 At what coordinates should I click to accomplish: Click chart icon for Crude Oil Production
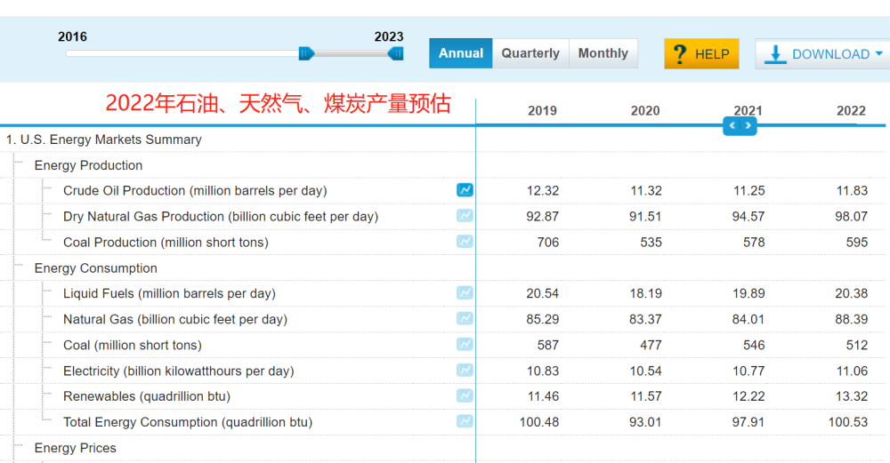coord(465,190)
